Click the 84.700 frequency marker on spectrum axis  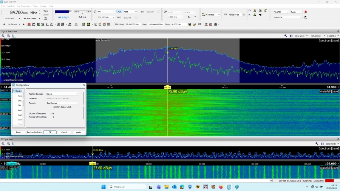(x=167, y=88)
